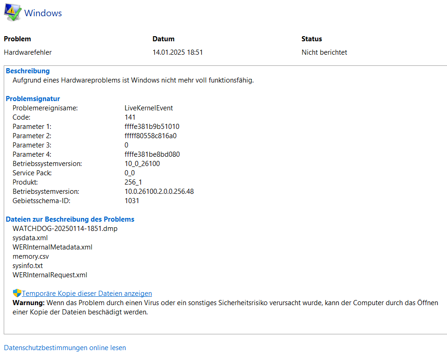The height and width of the screenshot is (358, 447).
Task: Click the bold 'Warnung:' text
Action: (x=28, y=303)
